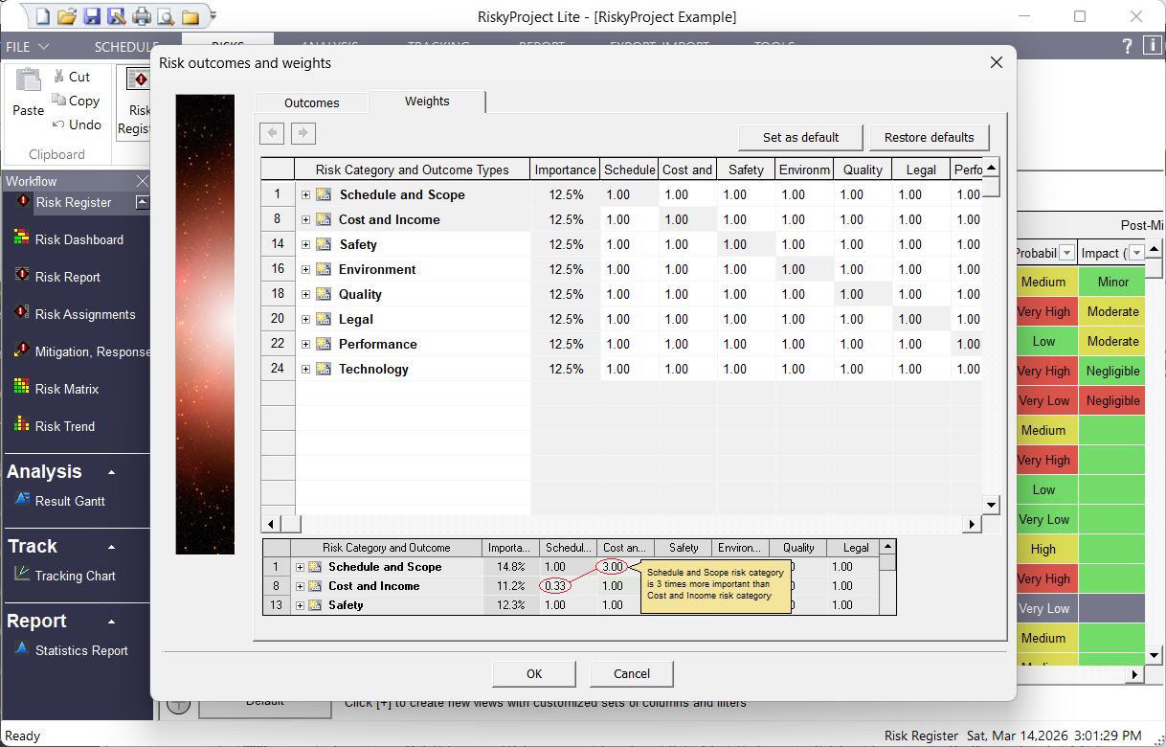Click the Restore defaults button
Viewport: 1166px width, 747px height.
click(x=929, y=137)
